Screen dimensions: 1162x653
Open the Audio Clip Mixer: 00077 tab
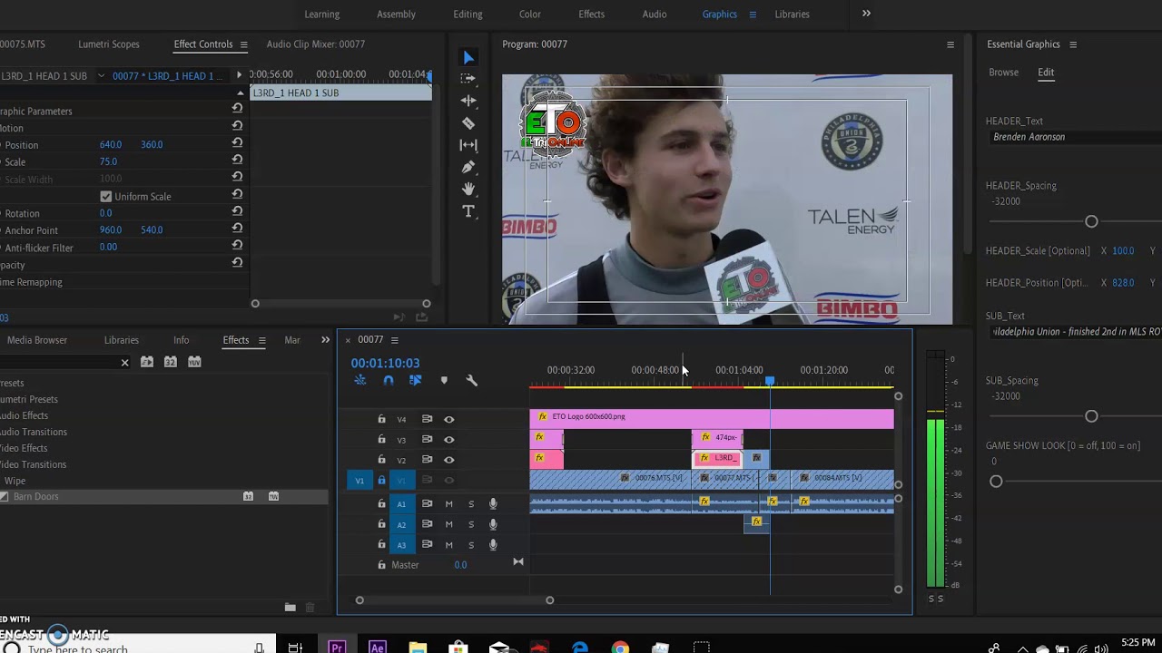[316, 44]
